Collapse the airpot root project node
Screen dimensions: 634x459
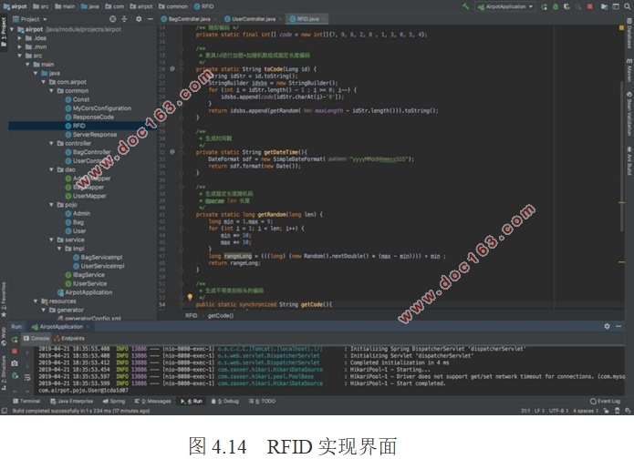pyautogui.click(x=12, y=29)
